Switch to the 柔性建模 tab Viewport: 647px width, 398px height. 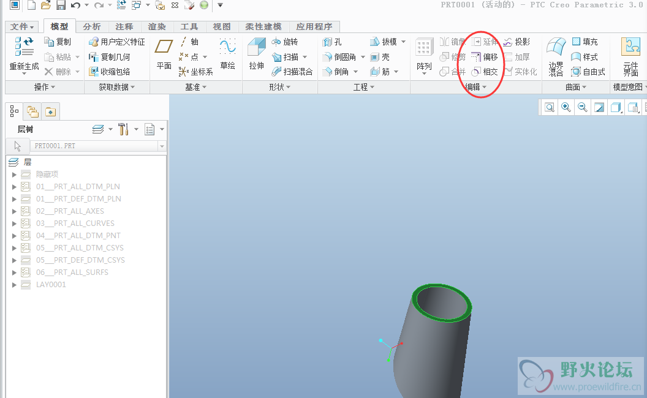(263, 26)
